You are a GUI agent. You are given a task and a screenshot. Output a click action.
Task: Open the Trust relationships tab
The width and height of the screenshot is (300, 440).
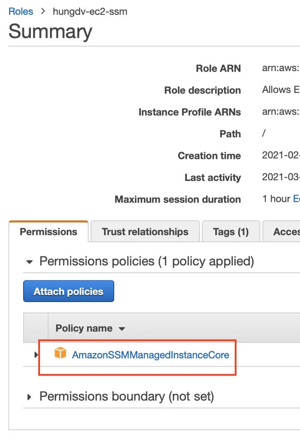pyautogui.click(x=145, y=232)
